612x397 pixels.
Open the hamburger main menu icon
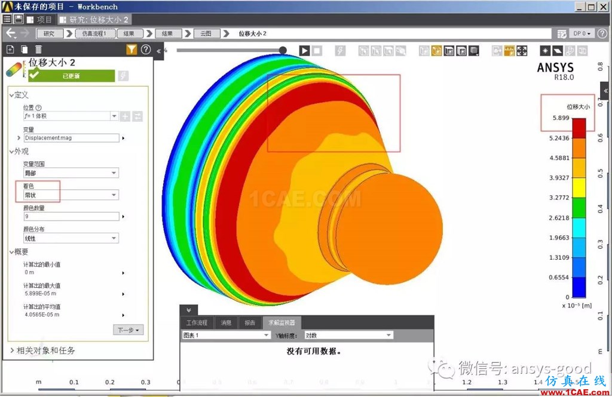coord(7,19)
